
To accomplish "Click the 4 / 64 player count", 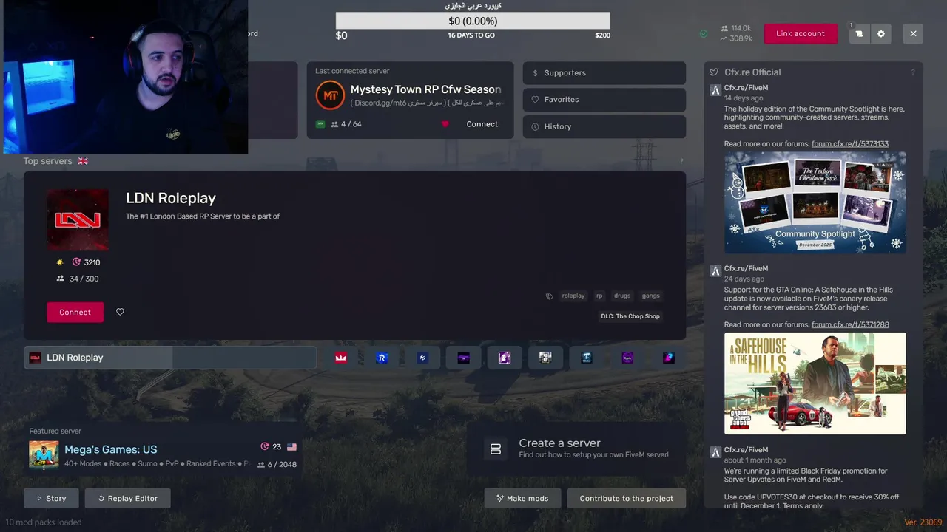I will (346, 124).
